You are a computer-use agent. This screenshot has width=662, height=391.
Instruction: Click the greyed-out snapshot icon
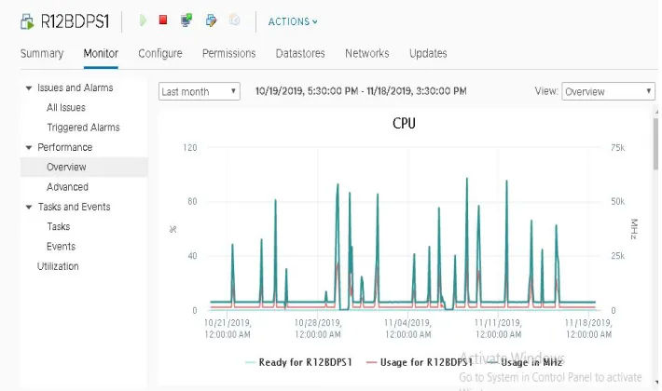click(234, 20)
